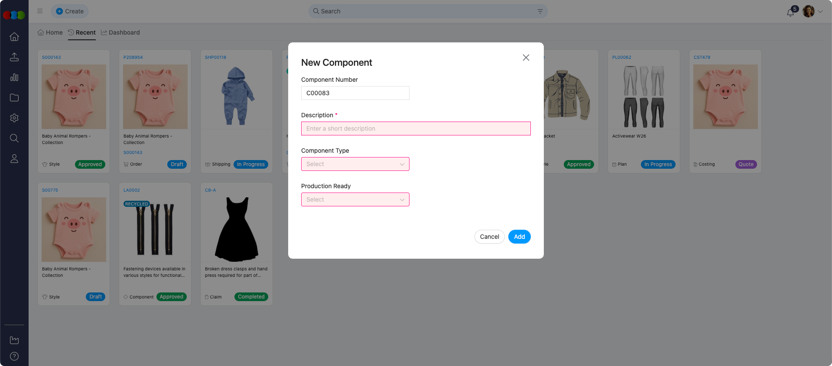
Task: Click the denim jacket thumbnail
Action: (x=567, y=95)
